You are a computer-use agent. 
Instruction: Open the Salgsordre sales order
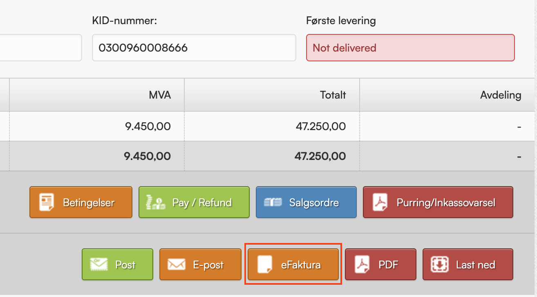tap(314, 202)
